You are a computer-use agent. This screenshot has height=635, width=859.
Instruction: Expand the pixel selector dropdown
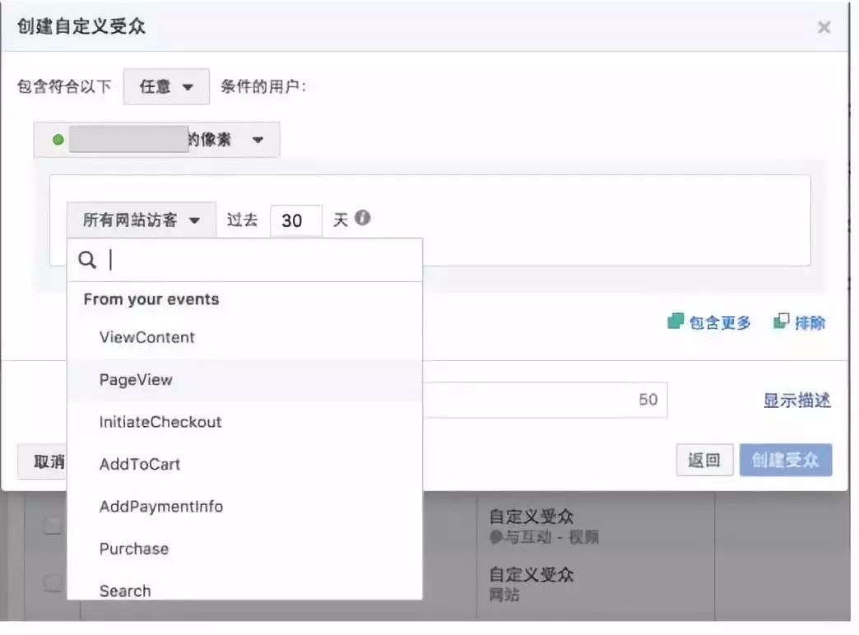click(258, 140)
